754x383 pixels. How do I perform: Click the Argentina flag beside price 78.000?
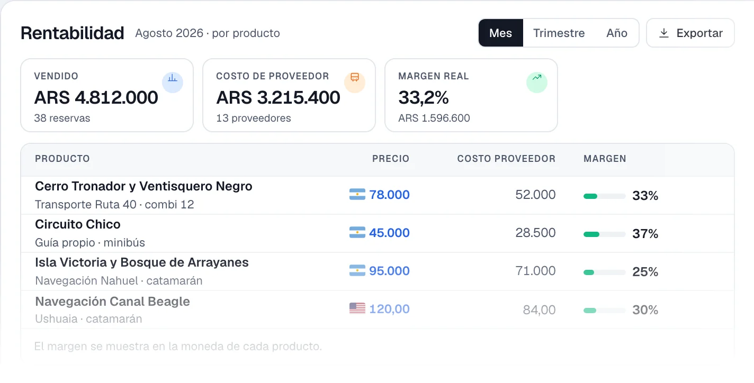click(x=357, y=195)
